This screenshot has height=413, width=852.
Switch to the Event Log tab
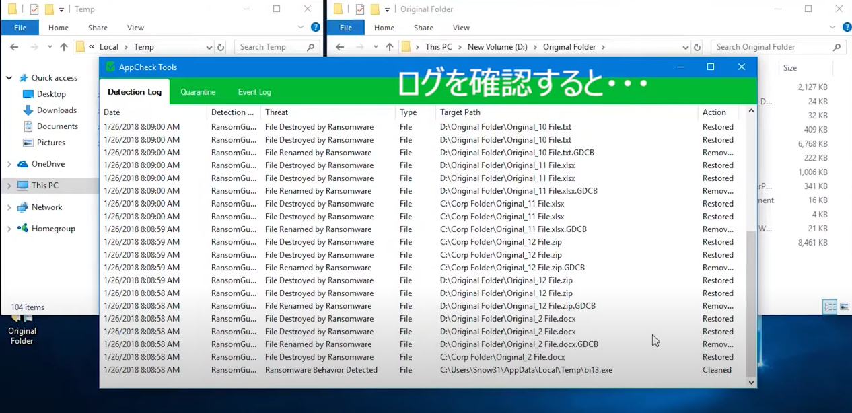[x=254, y=91]
